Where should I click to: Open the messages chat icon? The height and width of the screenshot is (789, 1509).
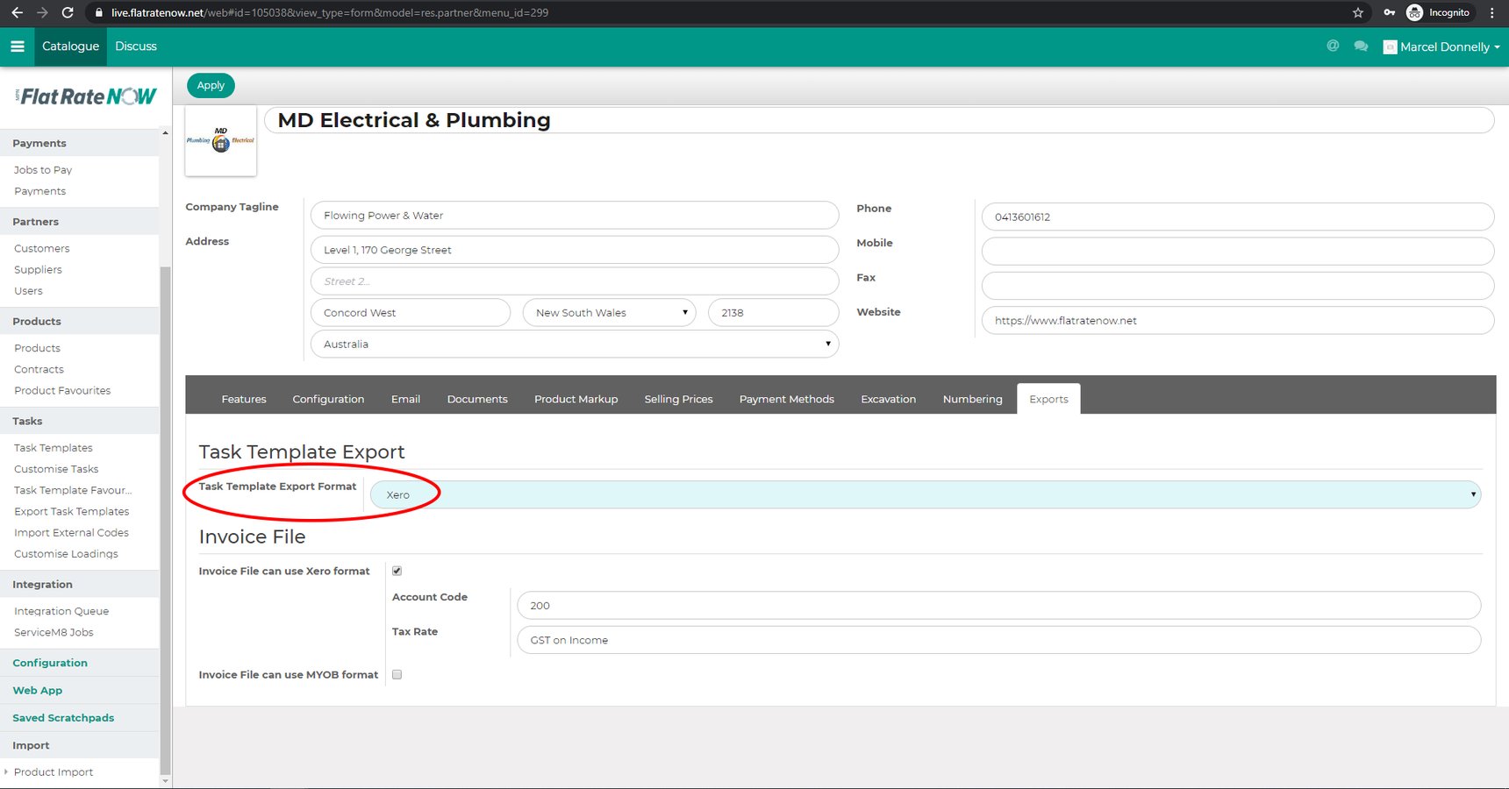(x=1361, y=46)
